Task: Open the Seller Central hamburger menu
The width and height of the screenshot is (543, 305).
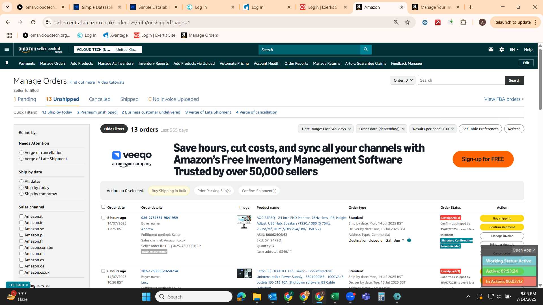Action: tap(7, 49)
